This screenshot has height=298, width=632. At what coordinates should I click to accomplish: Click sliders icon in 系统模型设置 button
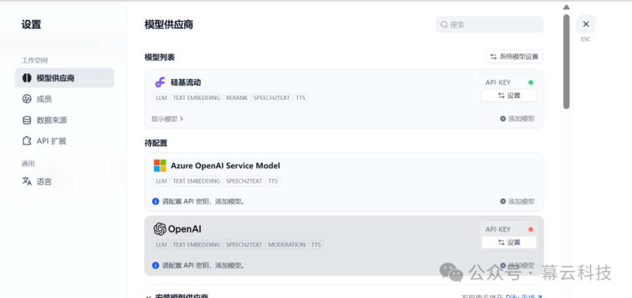click(493, 57)
